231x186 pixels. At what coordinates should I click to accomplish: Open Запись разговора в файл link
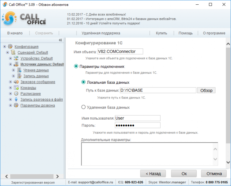coord(42,100)
